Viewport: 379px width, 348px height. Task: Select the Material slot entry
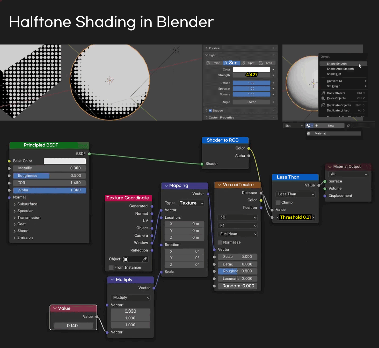[334, 134]
